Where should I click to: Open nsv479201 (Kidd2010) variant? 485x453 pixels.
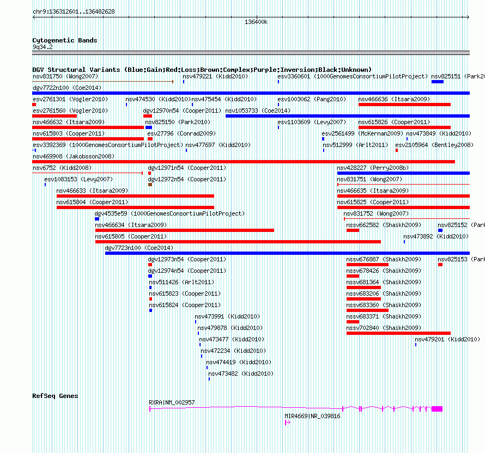point(447,339)
